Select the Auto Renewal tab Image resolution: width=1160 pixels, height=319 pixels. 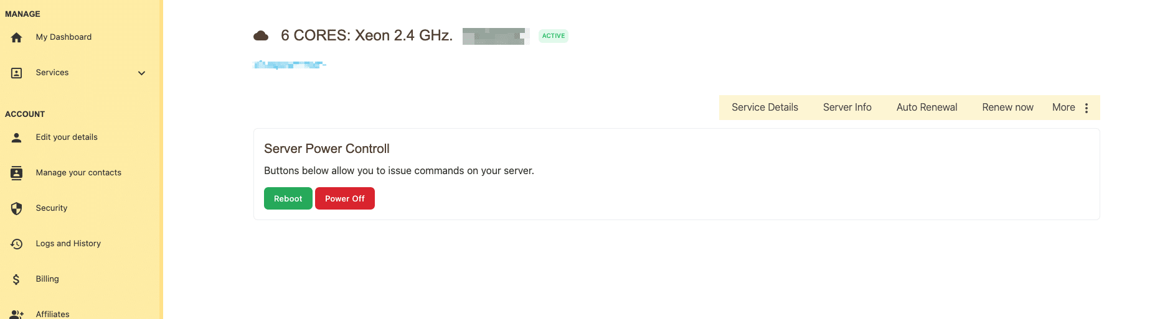tap(927, 108)
